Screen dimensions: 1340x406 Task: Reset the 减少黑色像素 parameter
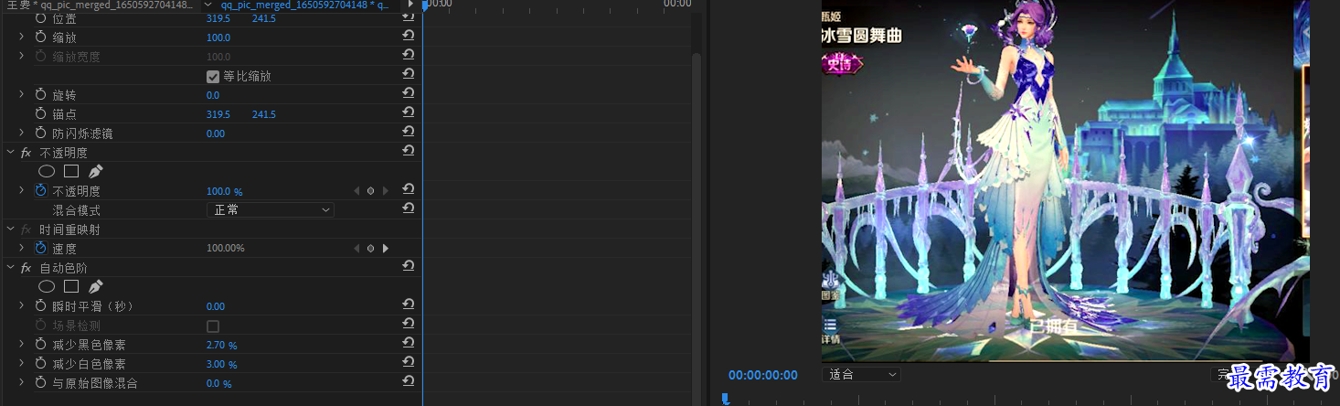(409, 344)
